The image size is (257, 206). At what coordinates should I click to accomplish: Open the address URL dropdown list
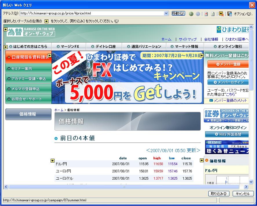pos(166,13)
